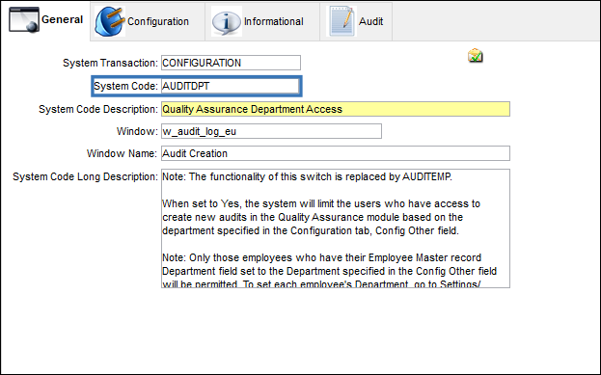Click the System Code label
The height and width of the screenshot is (375, 601).
(125, 86)
